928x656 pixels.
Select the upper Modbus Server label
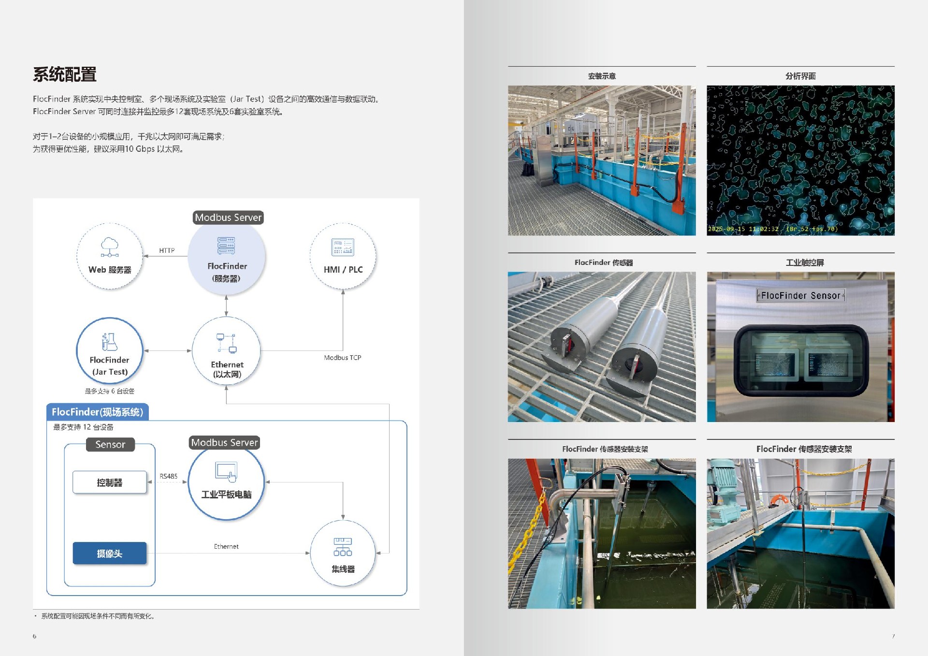(228, 218)
